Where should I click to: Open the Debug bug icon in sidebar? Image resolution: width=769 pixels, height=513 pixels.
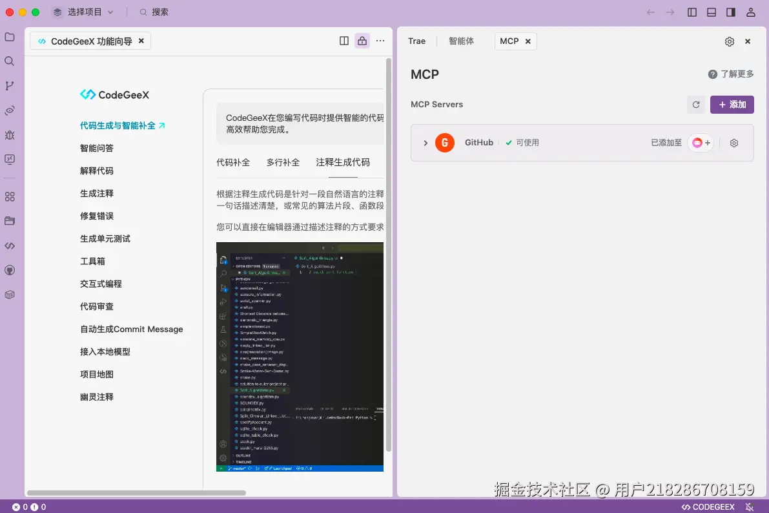coord(9,134)
